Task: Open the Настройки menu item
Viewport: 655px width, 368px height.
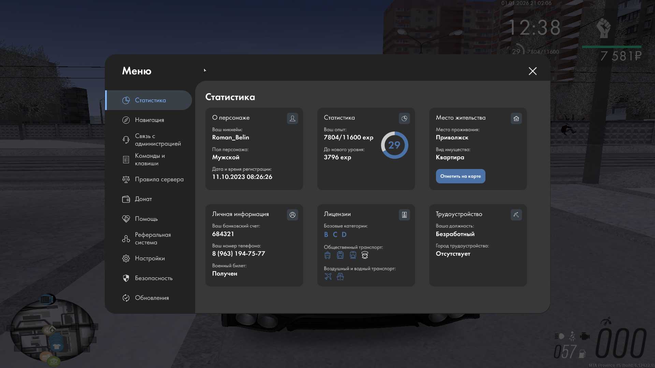Action: tap(149, 258)
